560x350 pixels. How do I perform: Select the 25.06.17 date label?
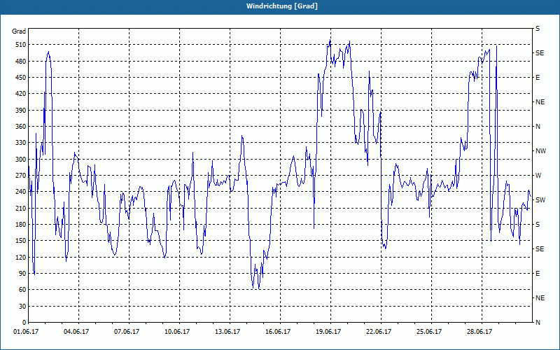click(429, 332)
